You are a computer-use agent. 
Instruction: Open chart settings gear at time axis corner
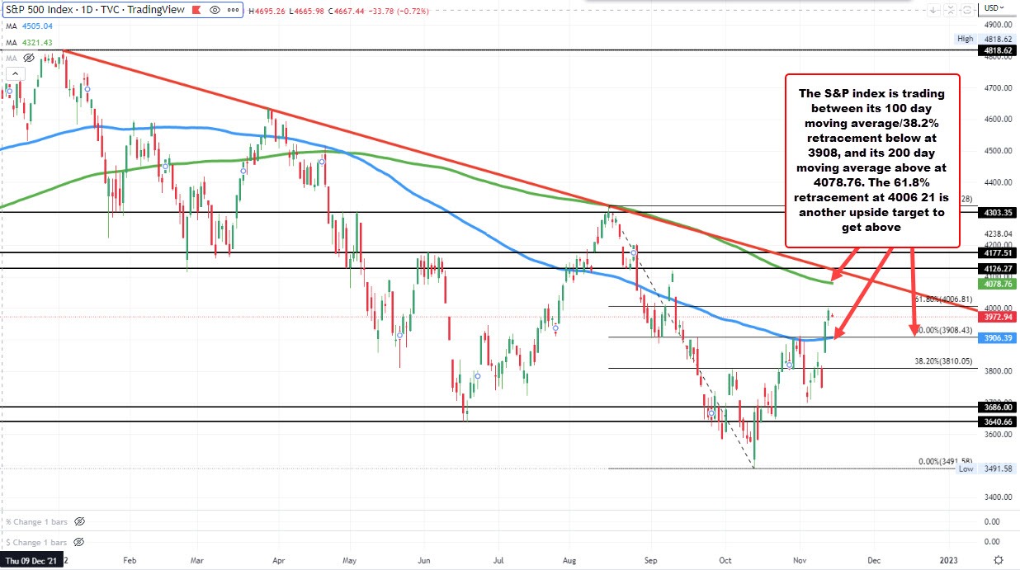coord(999,560)
